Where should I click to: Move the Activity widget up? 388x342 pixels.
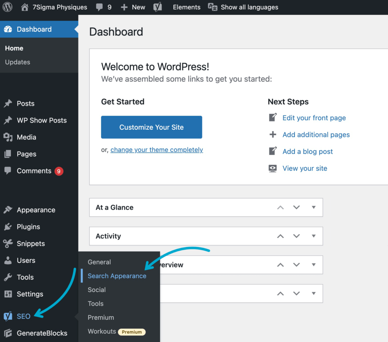point(280,236)
